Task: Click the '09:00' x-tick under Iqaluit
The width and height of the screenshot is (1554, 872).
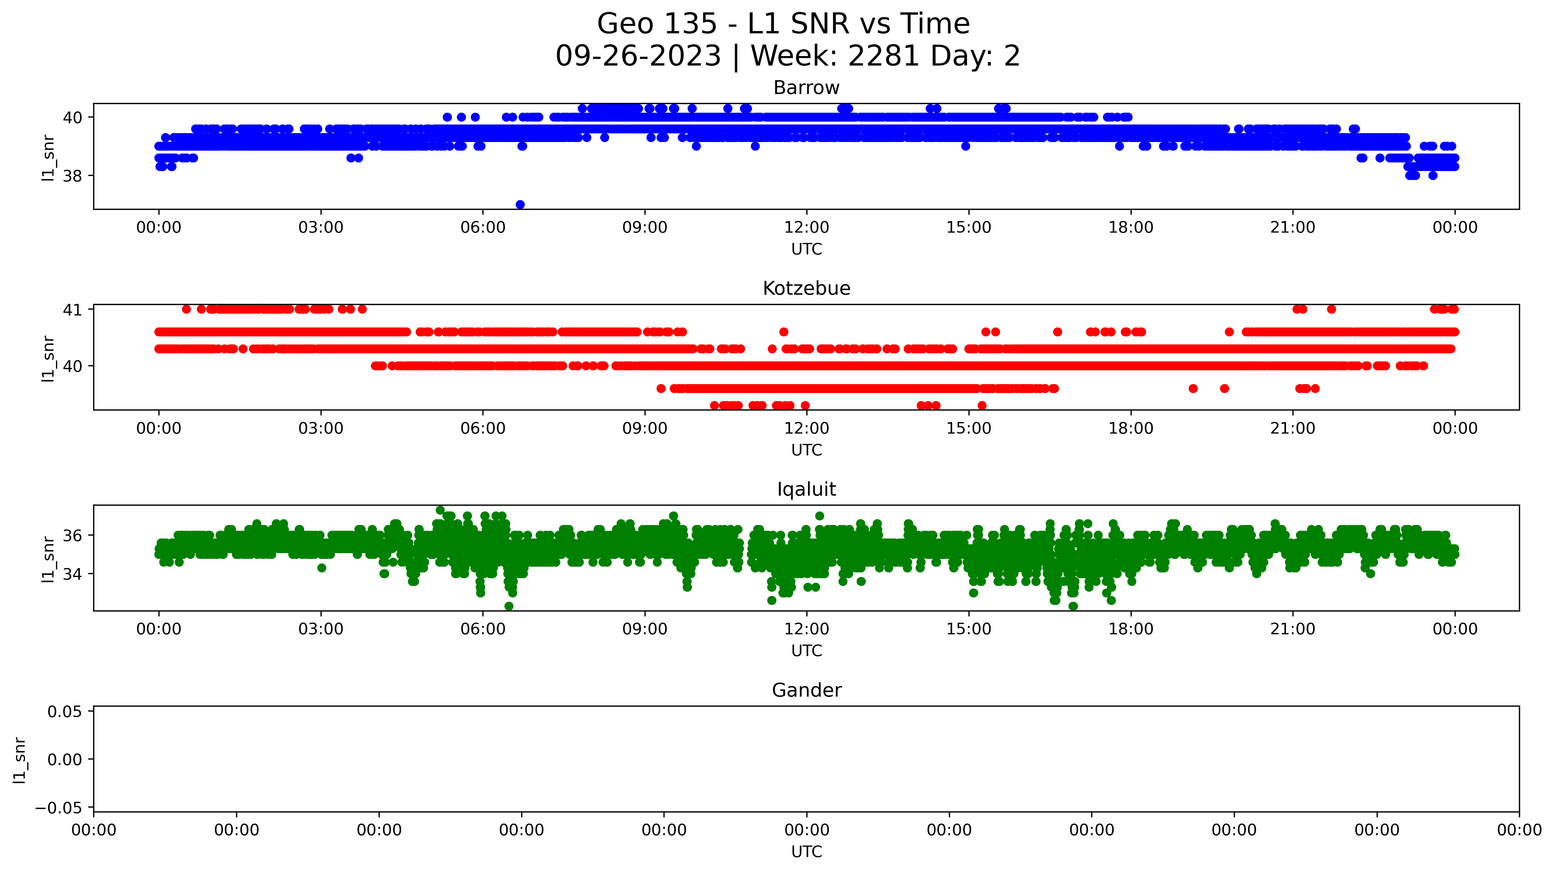Action: coord(645,629)
